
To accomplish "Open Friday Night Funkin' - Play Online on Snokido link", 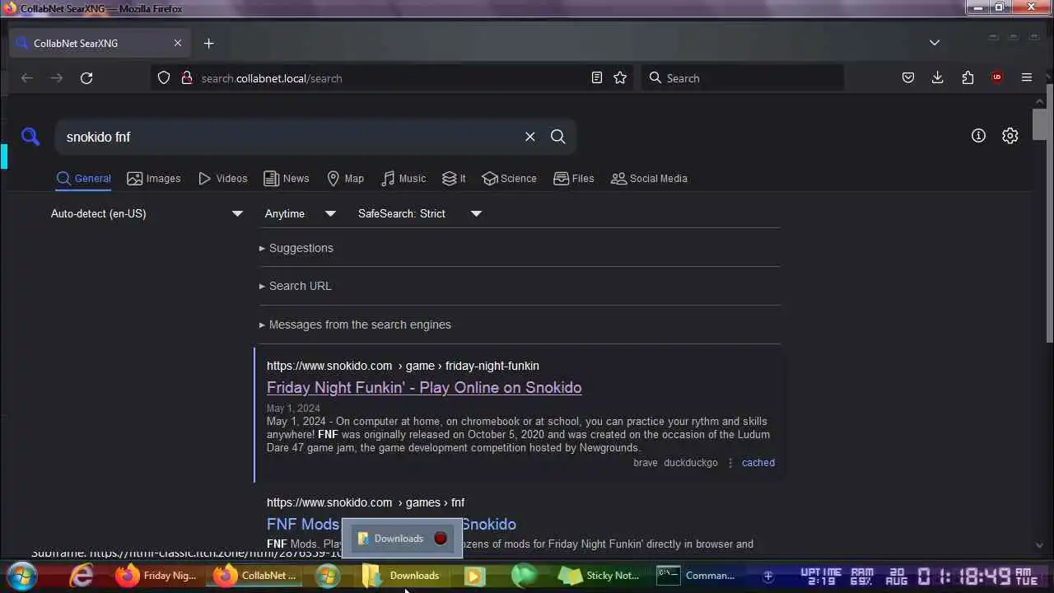I will tap(424, 388).
